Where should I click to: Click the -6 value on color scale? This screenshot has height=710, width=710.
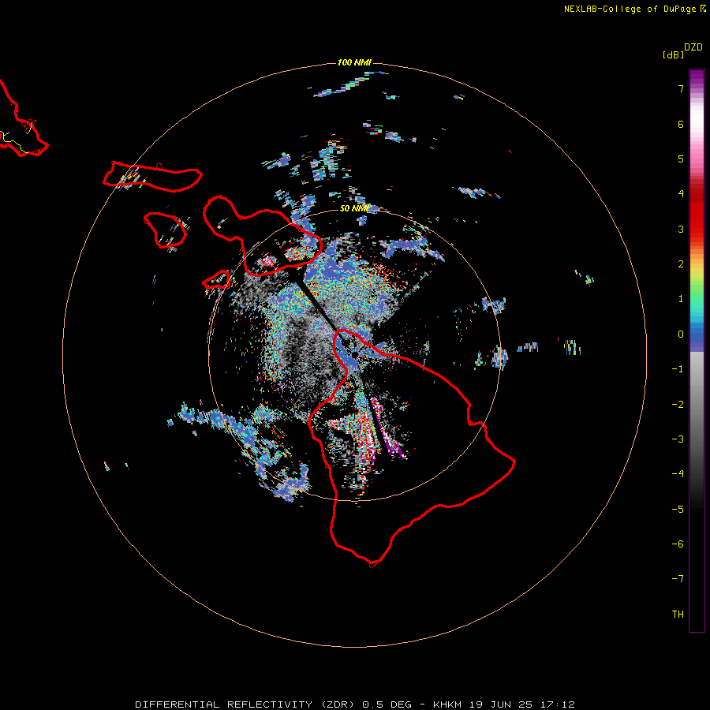(x=678, y=544)
